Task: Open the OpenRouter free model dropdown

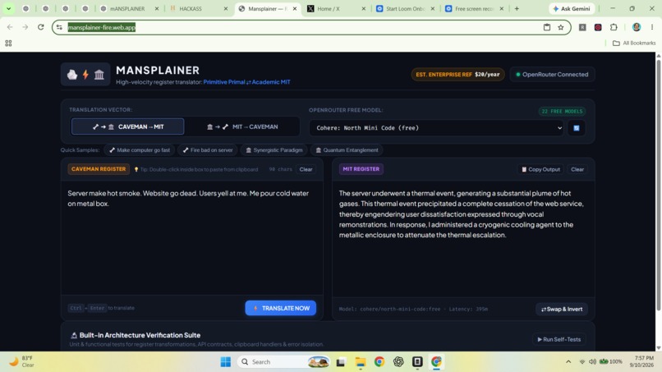Action: (x=437, y=128)
